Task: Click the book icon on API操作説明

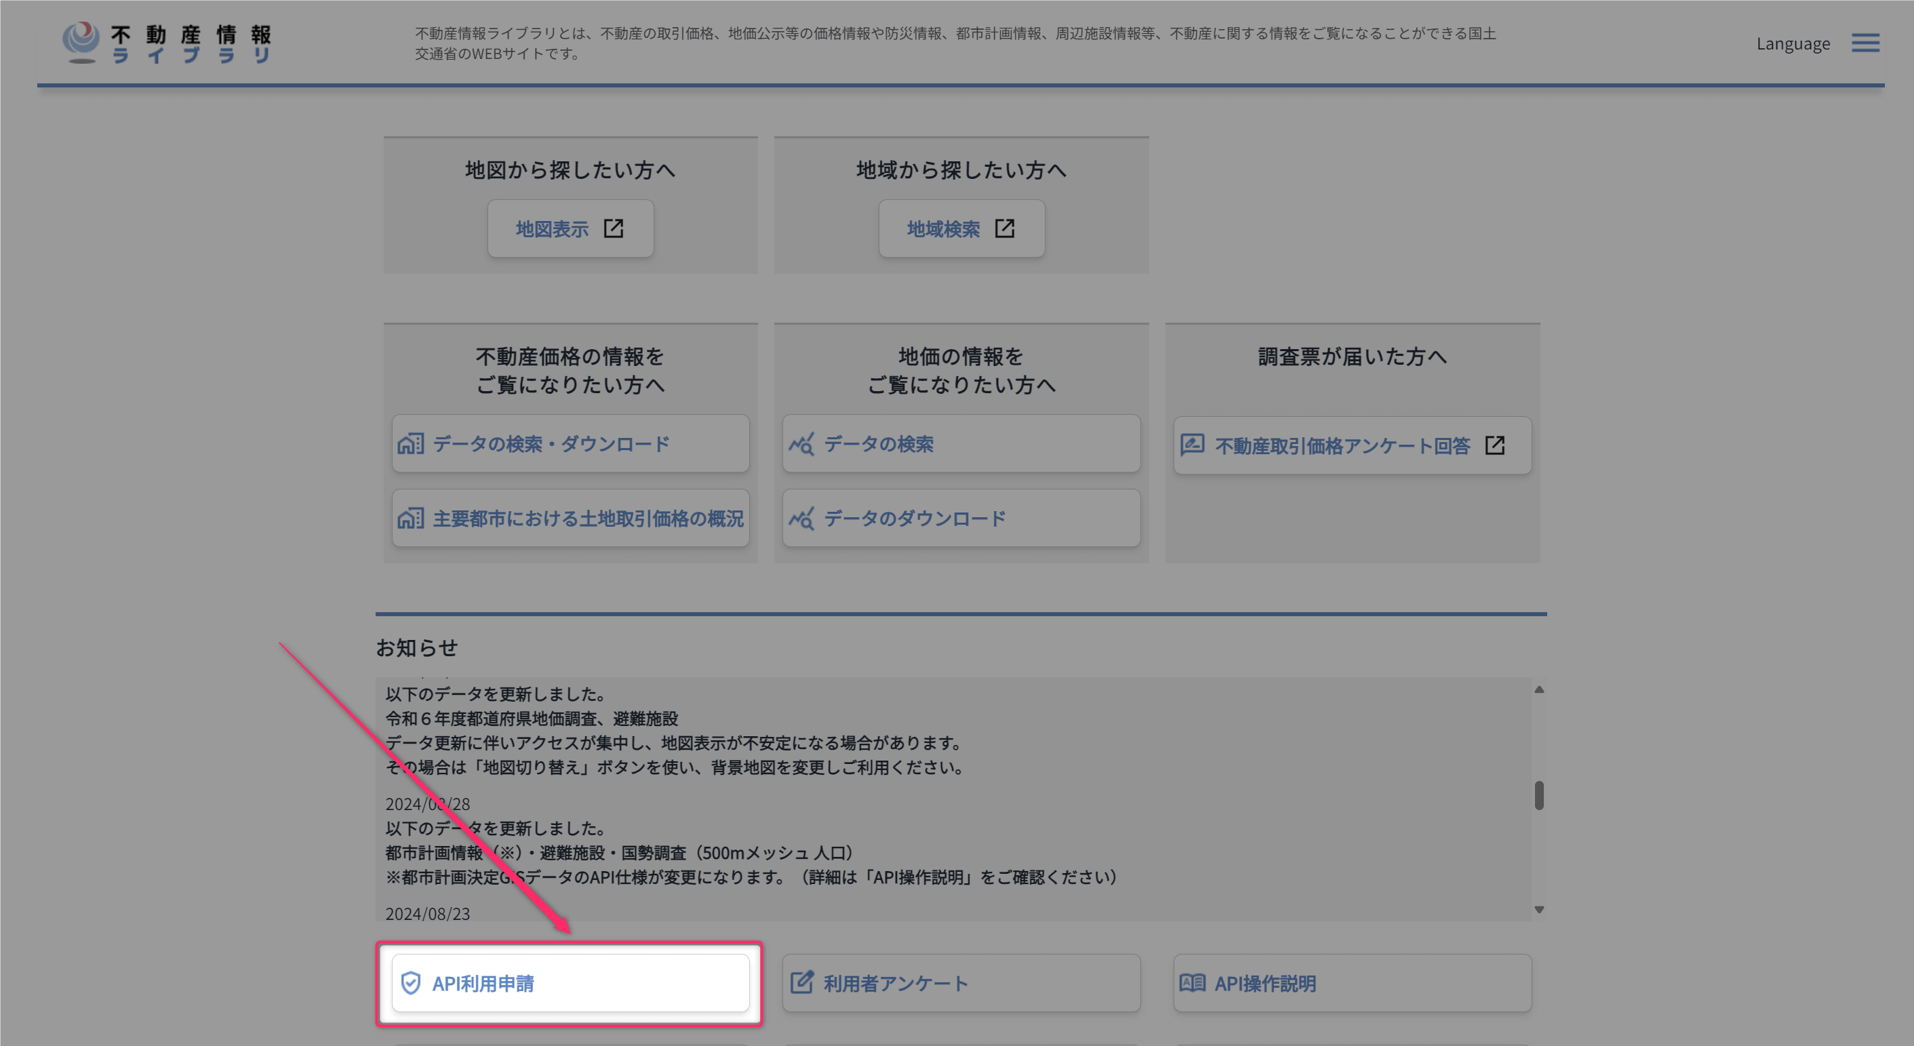Action: tap(1192, 983)
